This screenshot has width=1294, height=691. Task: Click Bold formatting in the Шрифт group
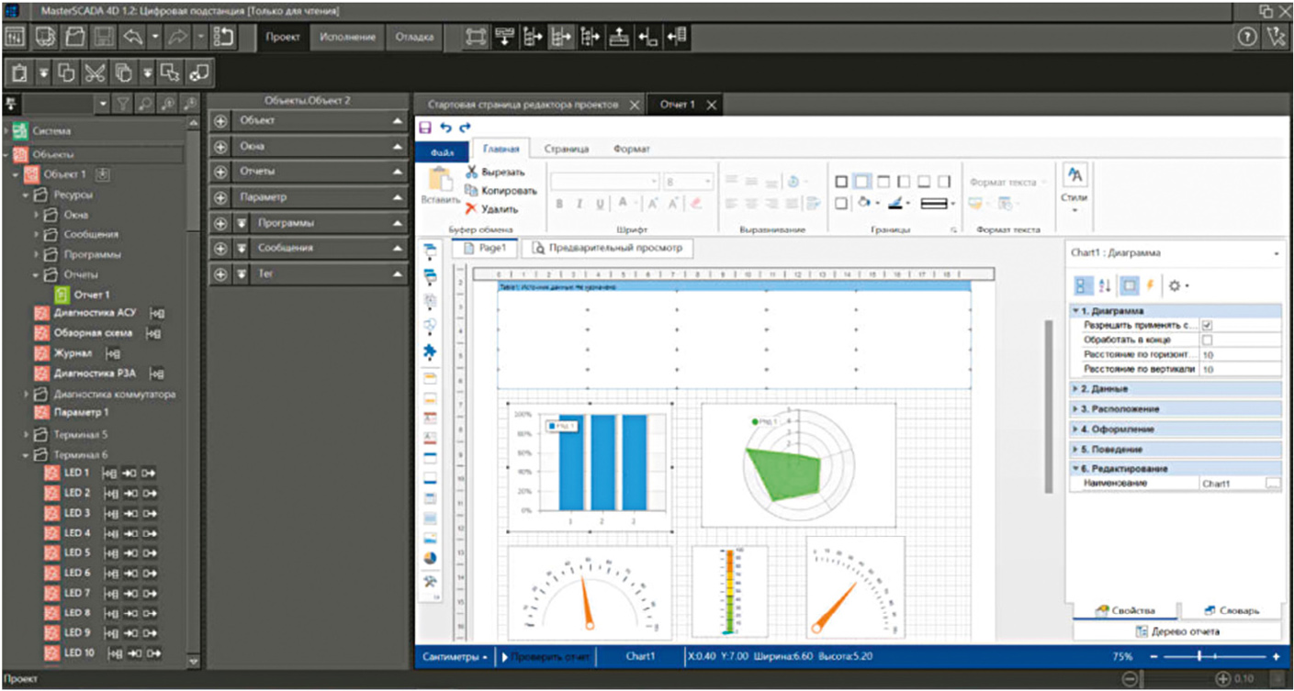pyautogui.click(x=559, y=204)
